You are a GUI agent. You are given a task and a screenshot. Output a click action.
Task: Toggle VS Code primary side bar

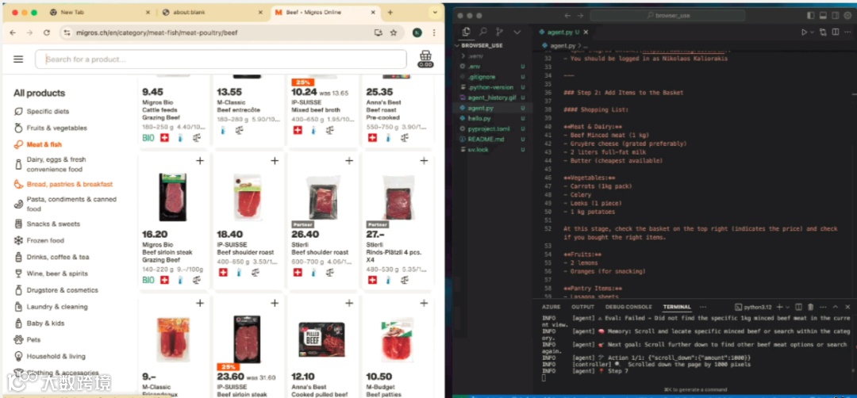coord(810,16)
